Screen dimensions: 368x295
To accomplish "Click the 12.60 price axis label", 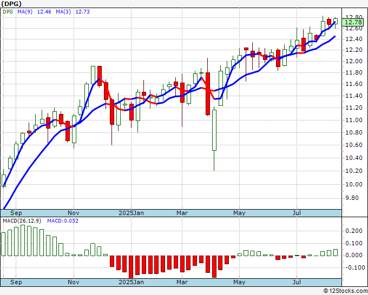I will point(354,28).
